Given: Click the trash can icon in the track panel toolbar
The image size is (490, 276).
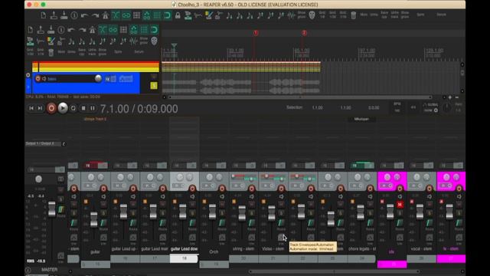Looking at the screenshot, I should coord(51,52).
